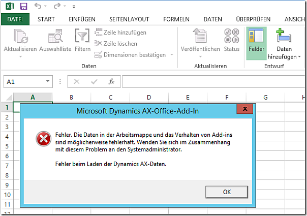Select column E header
The height and width of the screenshot is (216, 307).
point(188,97)
